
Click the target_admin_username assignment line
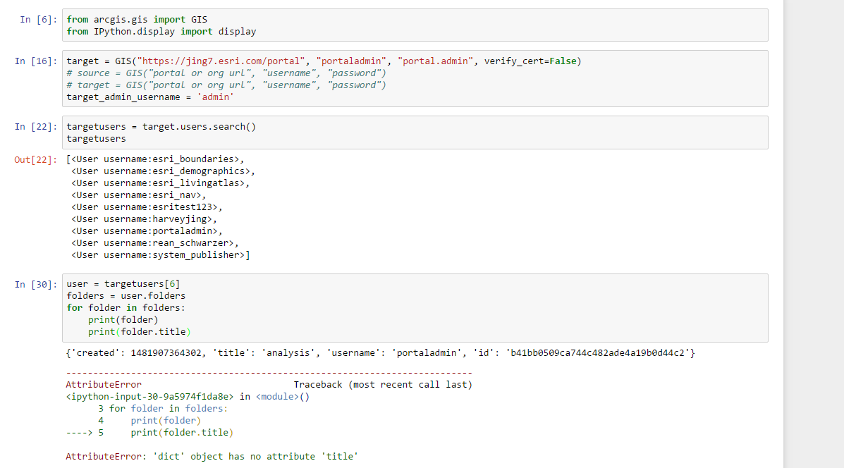tap(150, 97)
